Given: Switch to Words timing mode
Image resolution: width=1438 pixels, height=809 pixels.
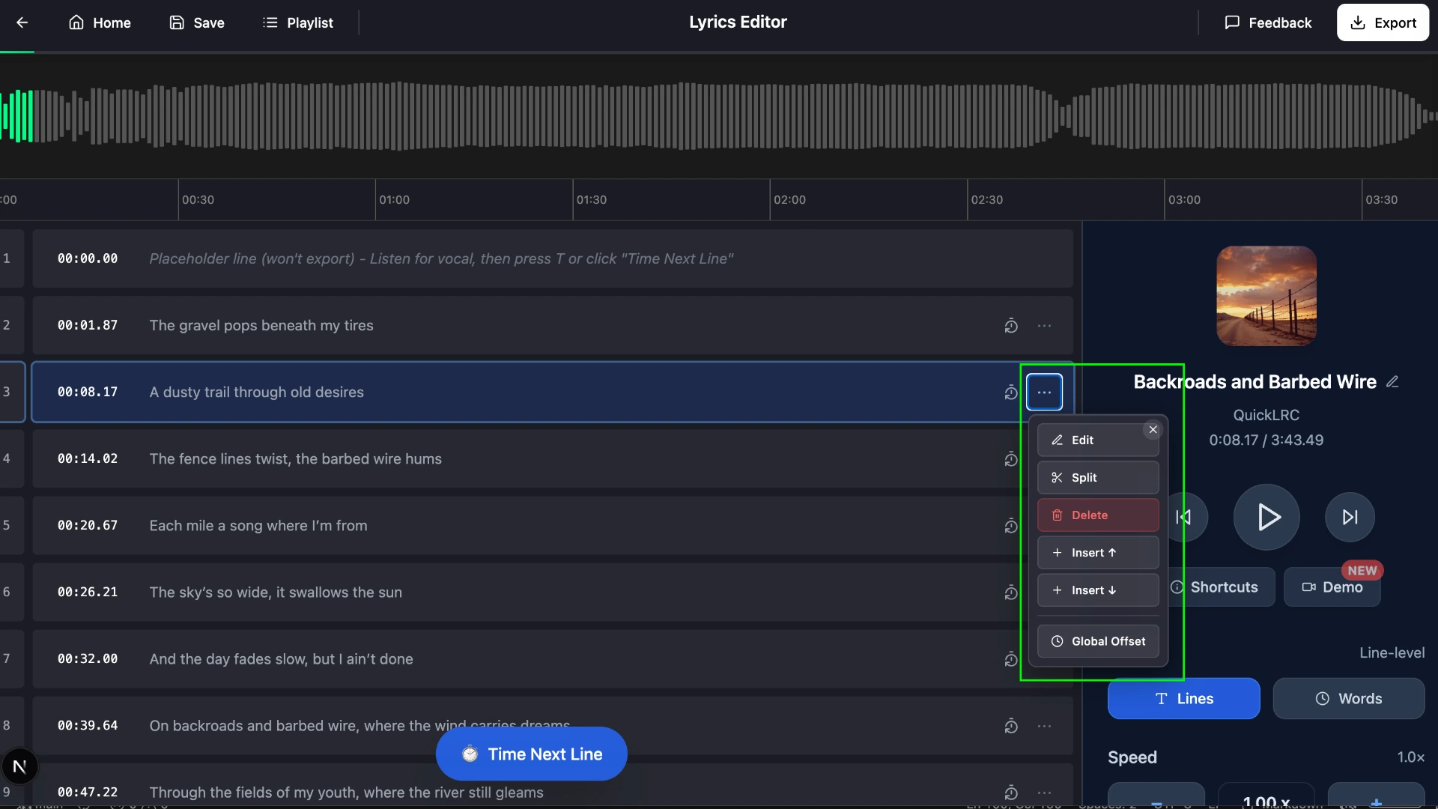Looking at the screenshot, I should coord(1348,698).
